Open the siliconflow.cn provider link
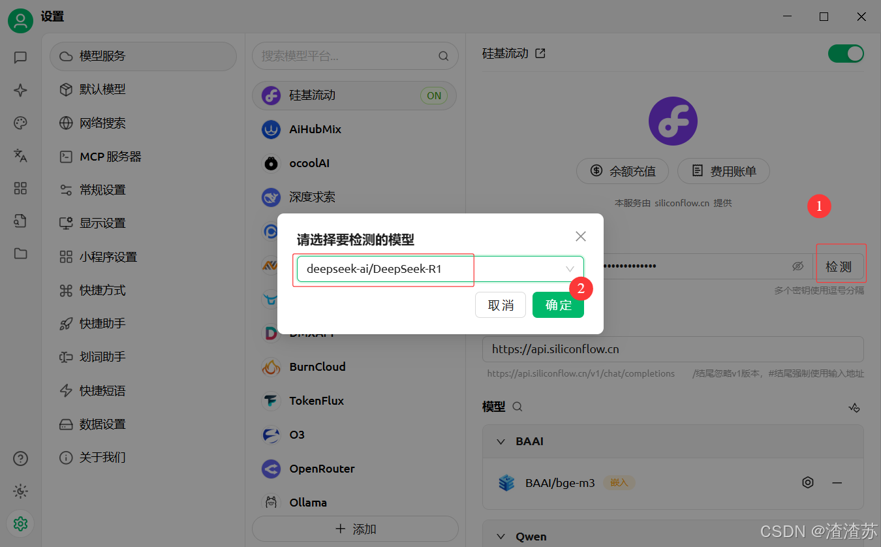 pos(682,203)
